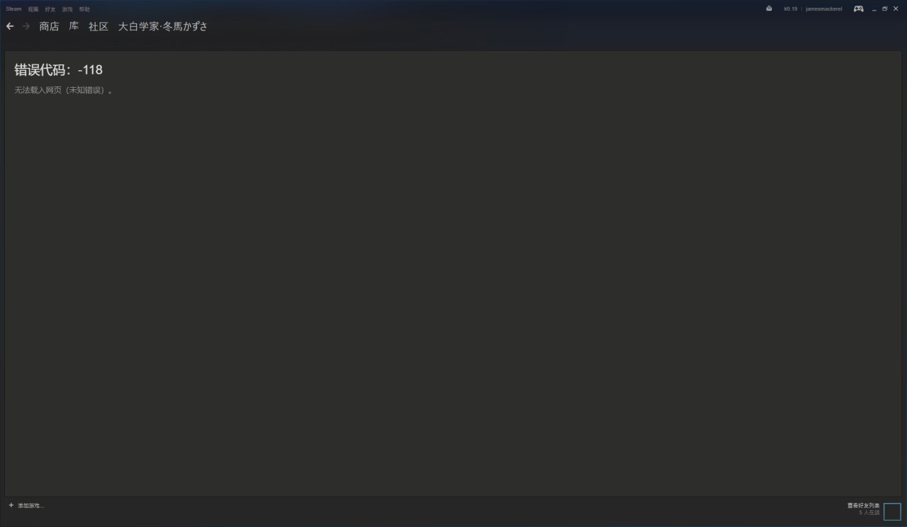Open the inbox envelope icon
Screen dimensions: 907x527
(x=769, y=8)
